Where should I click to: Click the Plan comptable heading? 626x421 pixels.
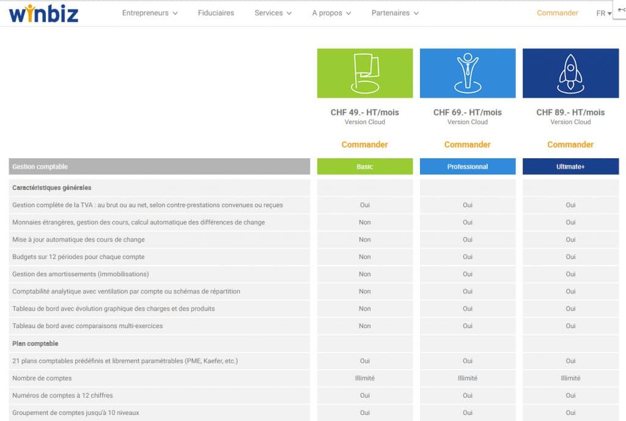[35, 343]
